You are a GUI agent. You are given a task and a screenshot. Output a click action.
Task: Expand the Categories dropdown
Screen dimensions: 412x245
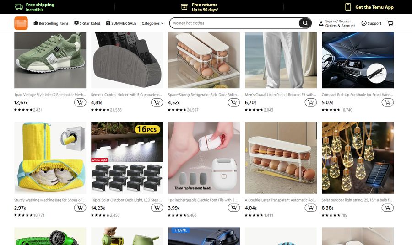(x=152, y=23)
